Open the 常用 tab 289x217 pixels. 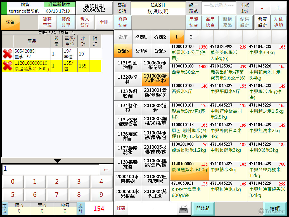pos(123,37)
